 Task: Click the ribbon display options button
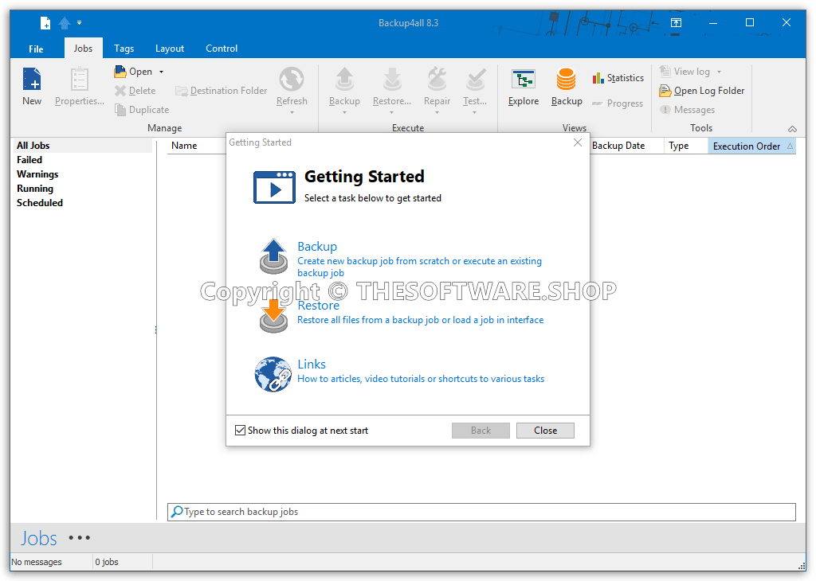point(676,22)
